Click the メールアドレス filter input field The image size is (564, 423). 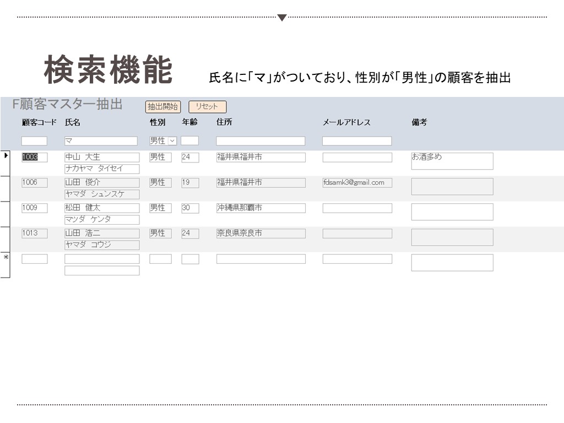[356, 141]
